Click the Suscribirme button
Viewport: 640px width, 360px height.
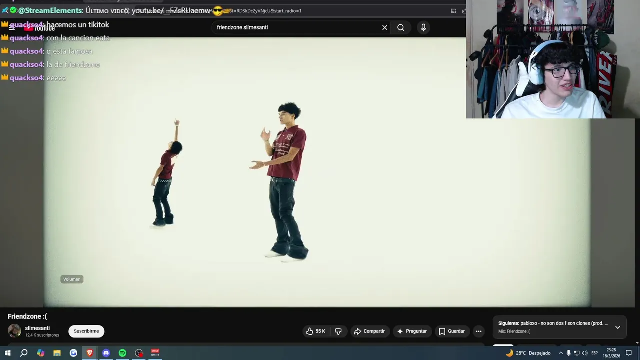(x=86, y=331)
